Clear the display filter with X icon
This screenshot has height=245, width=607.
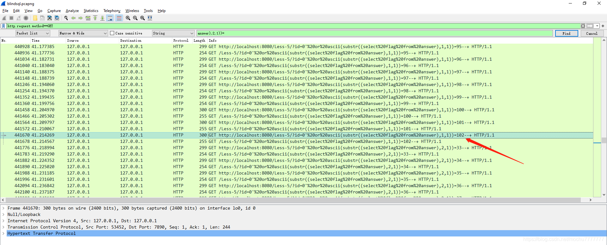(x=583, y=26)
